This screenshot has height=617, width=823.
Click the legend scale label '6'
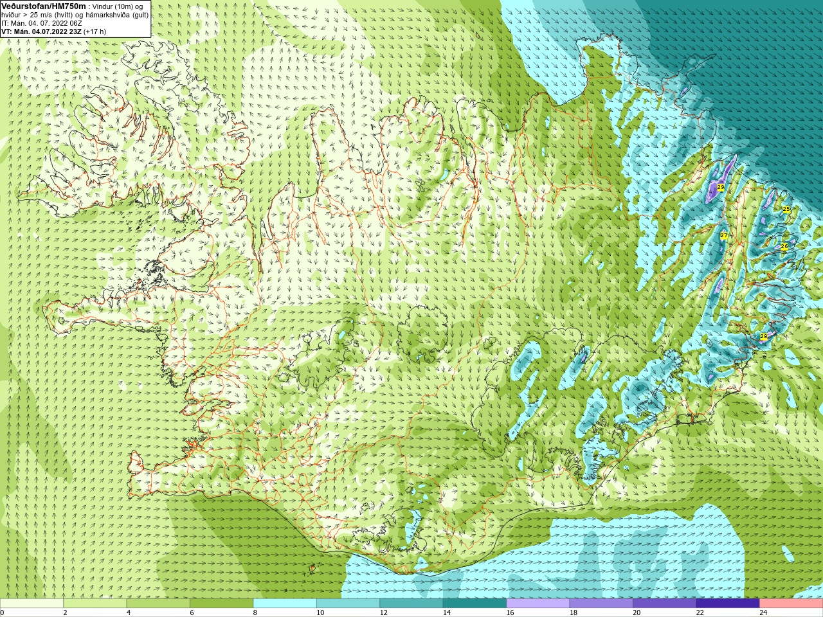[192, 613]
